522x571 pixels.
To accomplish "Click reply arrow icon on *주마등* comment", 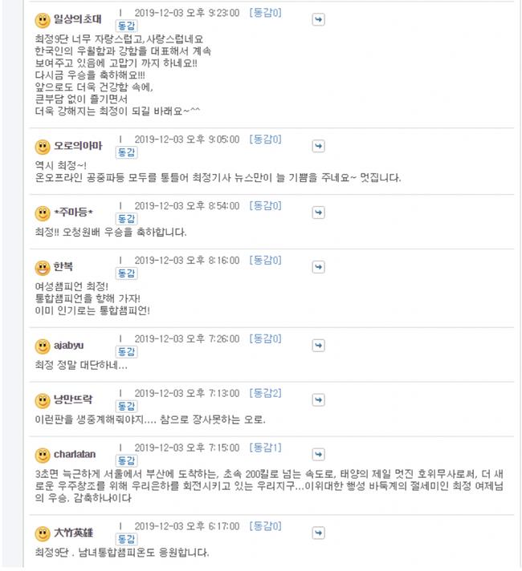I will click(x=318, y=213).
